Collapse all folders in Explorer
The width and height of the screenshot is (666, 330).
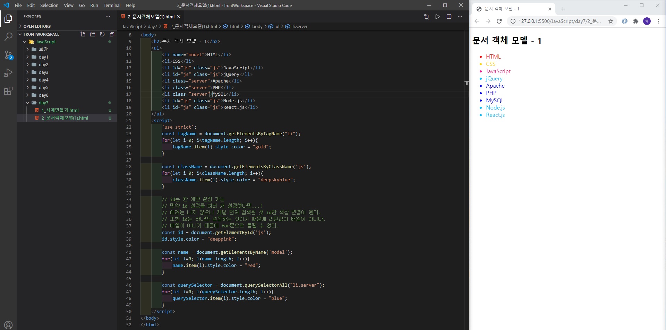[x=112, y=34]
